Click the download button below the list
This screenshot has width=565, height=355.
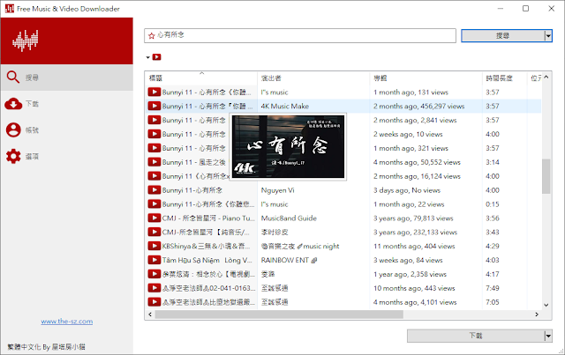click(476, 336)
